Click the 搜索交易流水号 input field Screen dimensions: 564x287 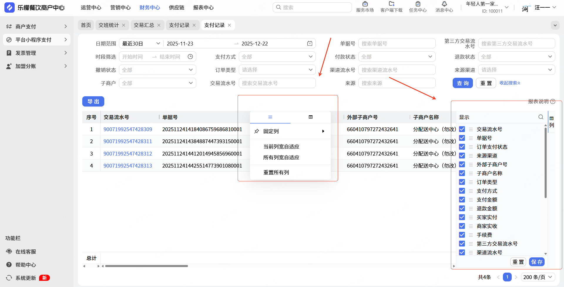[x=277, y=83]
